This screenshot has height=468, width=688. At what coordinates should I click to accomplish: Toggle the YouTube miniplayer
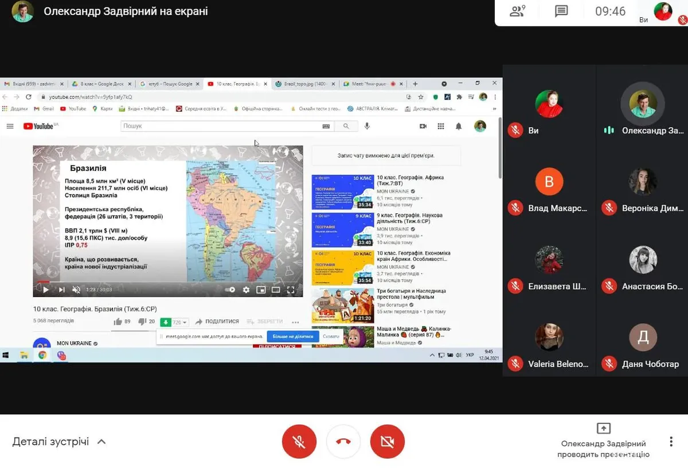[x=261, y=290]
